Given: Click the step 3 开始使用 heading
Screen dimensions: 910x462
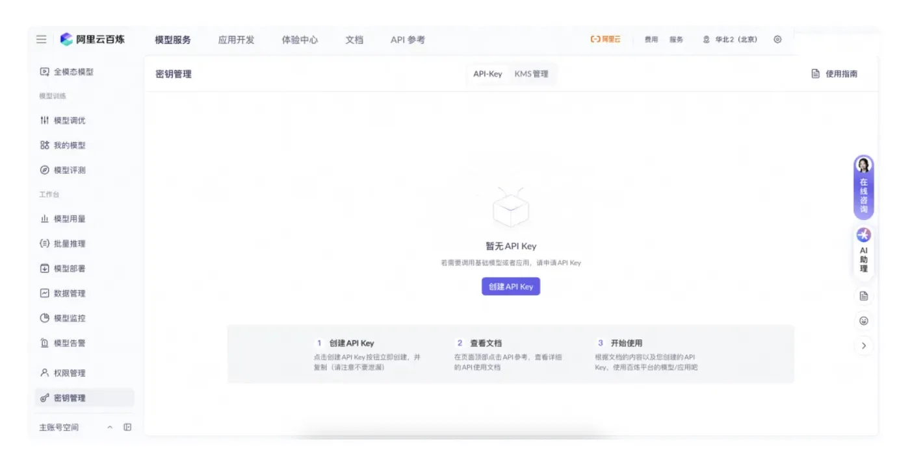Looking at the screenshot, I should (627, 343).
